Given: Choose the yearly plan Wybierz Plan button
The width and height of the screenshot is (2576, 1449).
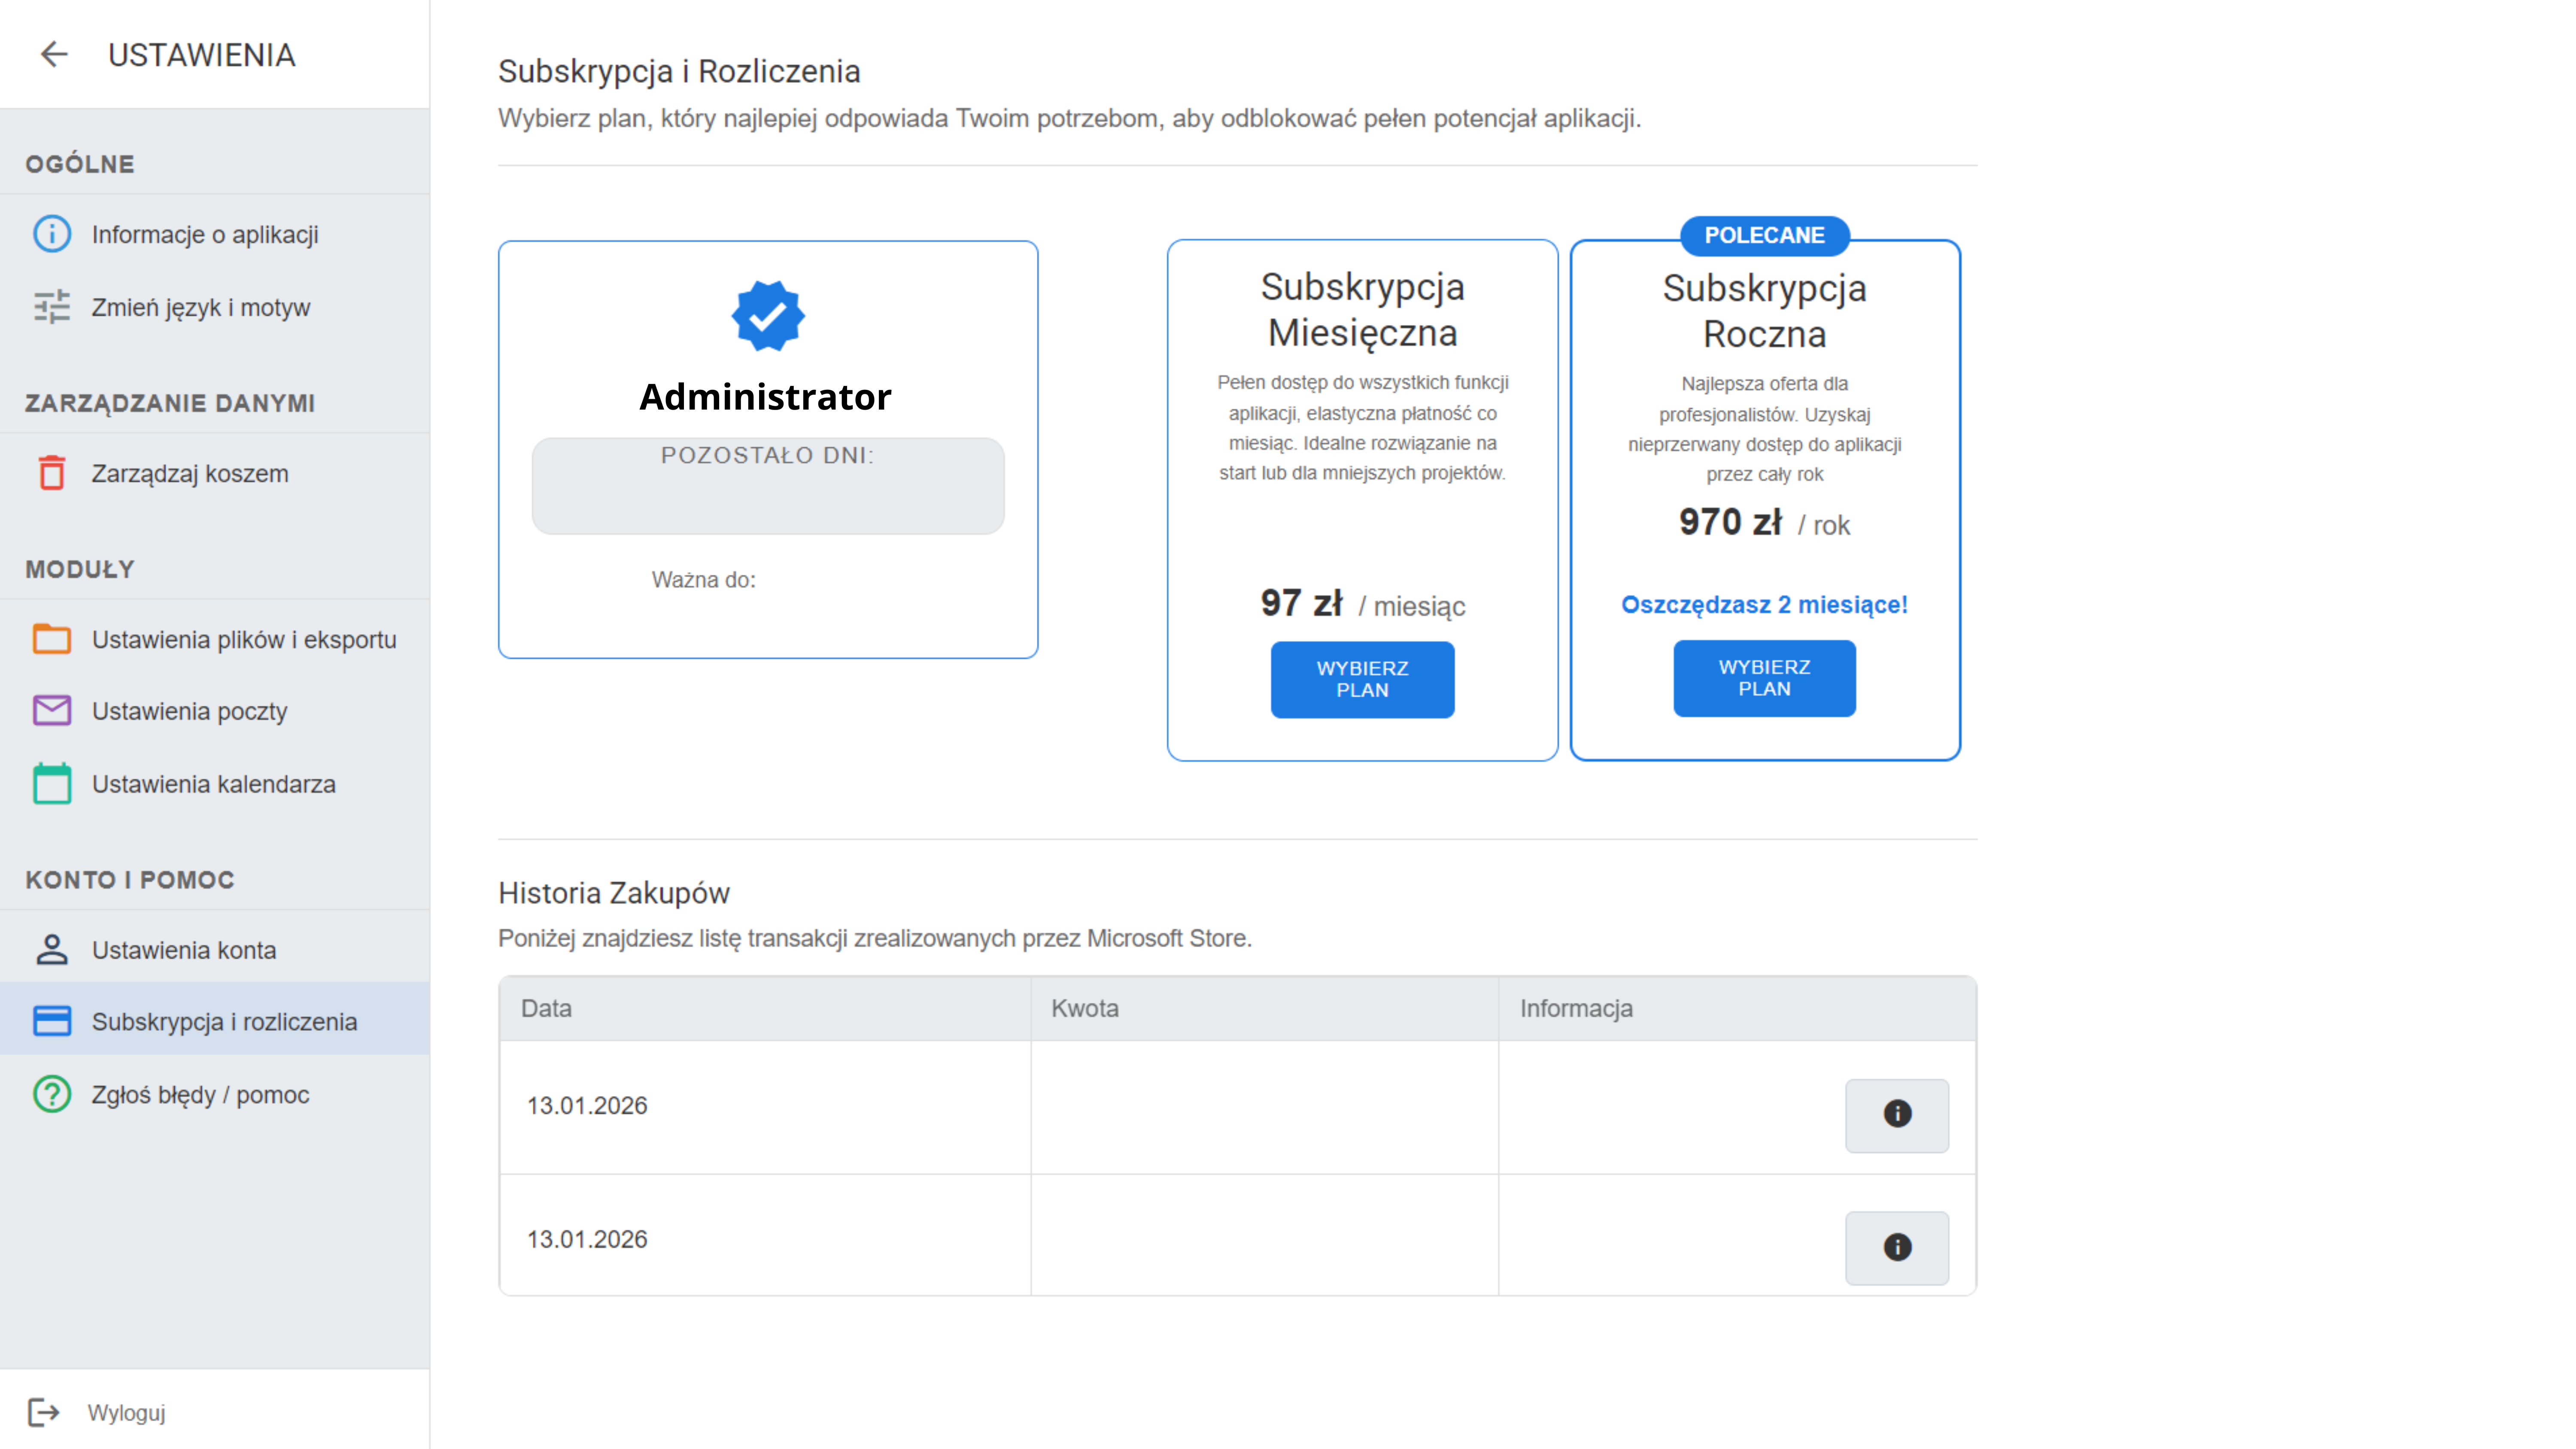Looking at the screenshot, I should [1764, 678].
